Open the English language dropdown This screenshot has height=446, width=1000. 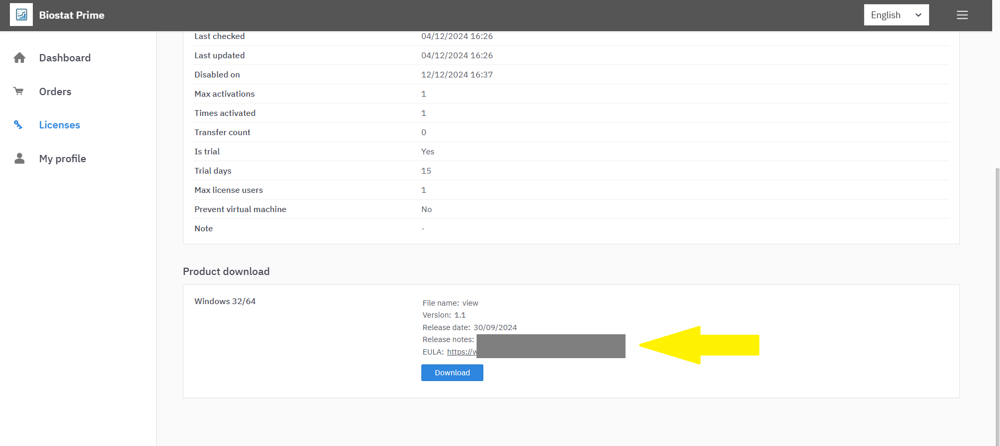pyautogui.click(x=896, y=15)
